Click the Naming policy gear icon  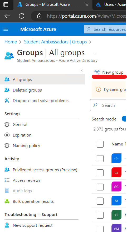(7, 145)
